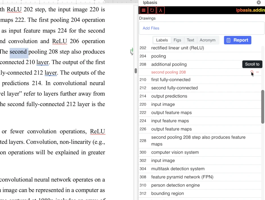Click the Scroll to magnifier icon
Screen dimensions: 265x200
[x=252, y=72]
